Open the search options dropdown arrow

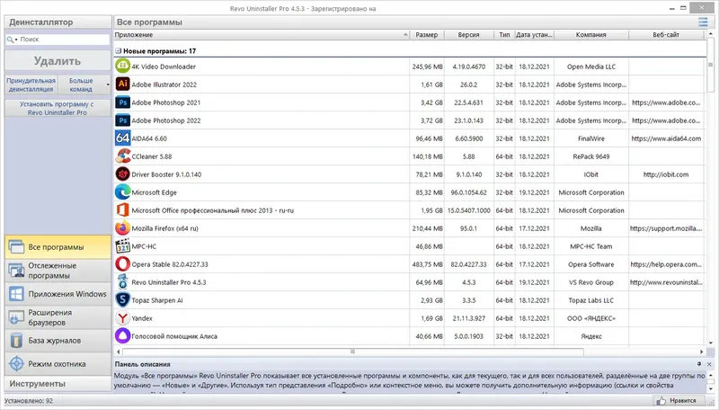coord(16,40)
